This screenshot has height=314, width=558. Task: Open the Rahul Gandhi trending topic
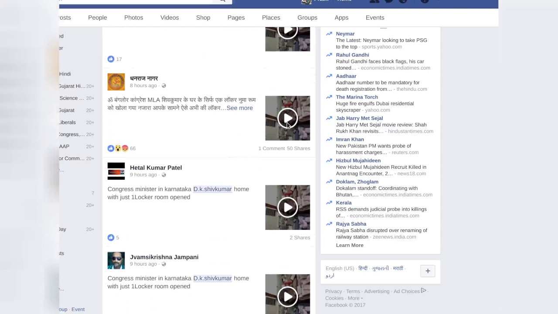tap(353, 55)
